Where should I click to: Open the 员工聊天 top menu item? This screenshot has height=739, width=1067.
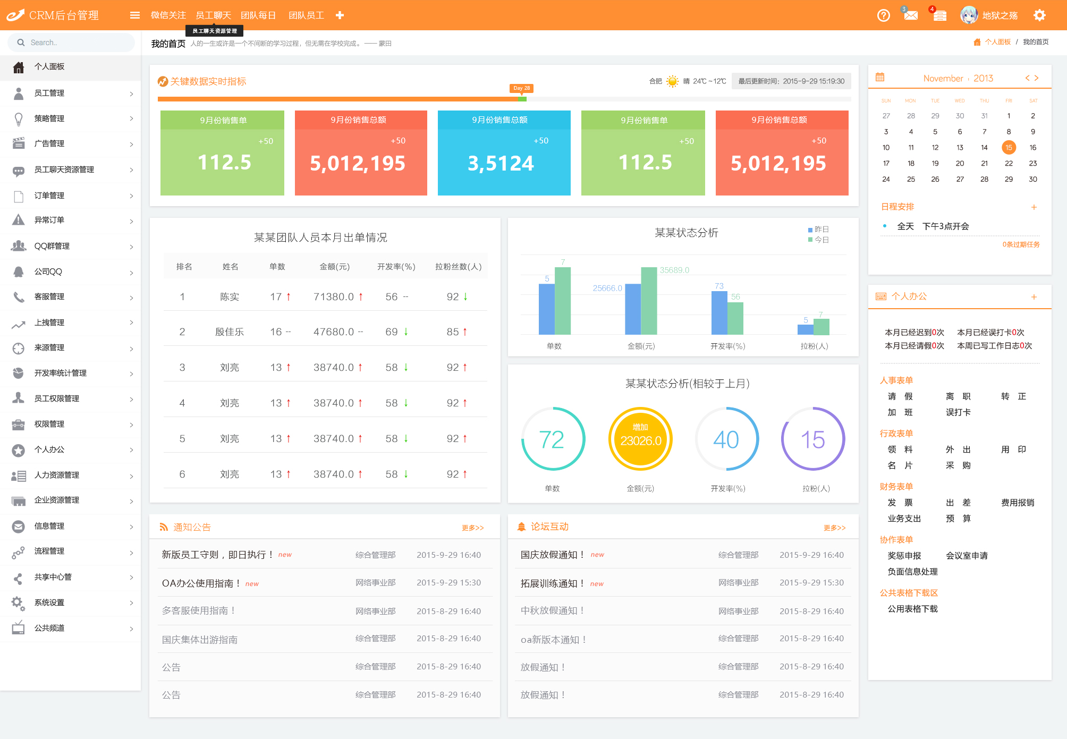(x=213, y=15)
